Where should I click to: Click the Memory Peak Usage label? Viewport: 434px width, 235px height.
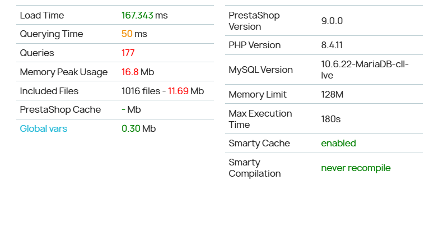pyautogui.click(x=64, y=72)
